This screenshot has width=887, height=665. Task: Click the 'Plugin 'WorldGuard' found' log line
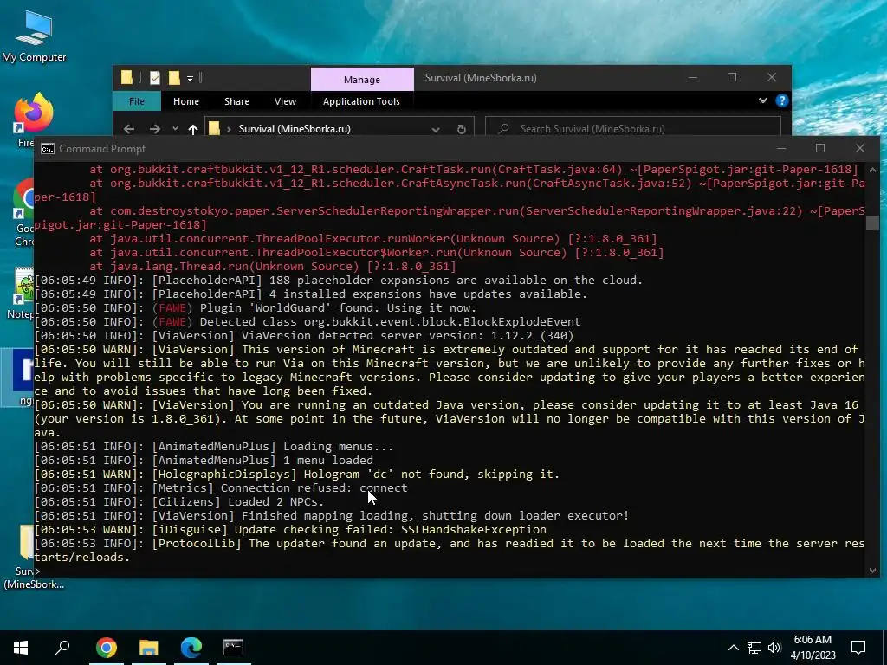pos(256,307)
